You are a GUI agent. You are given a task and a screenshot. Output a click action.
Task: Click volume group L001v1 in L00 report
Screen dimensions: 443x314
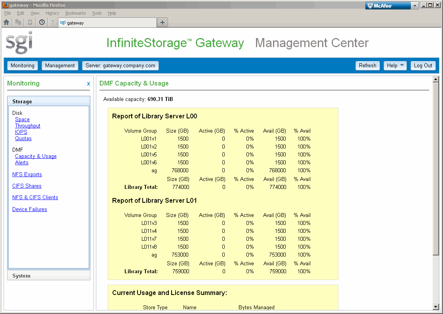click(x=149, y=139)
